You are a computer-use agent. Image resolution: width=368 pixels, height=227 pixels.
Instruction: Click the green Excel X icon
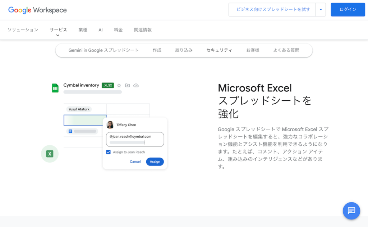click(x=50, y=154)
